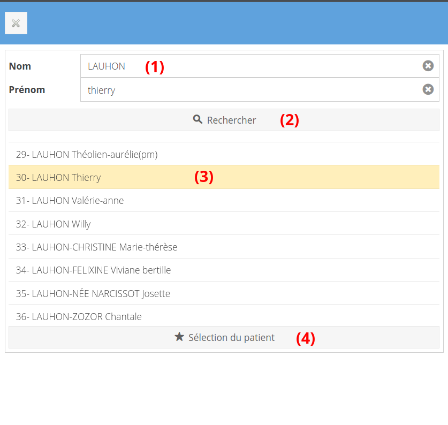Pick 36- LAUHON-ZOZOR Chantale
Screen dimensions: 448x425
coord(79,317)
